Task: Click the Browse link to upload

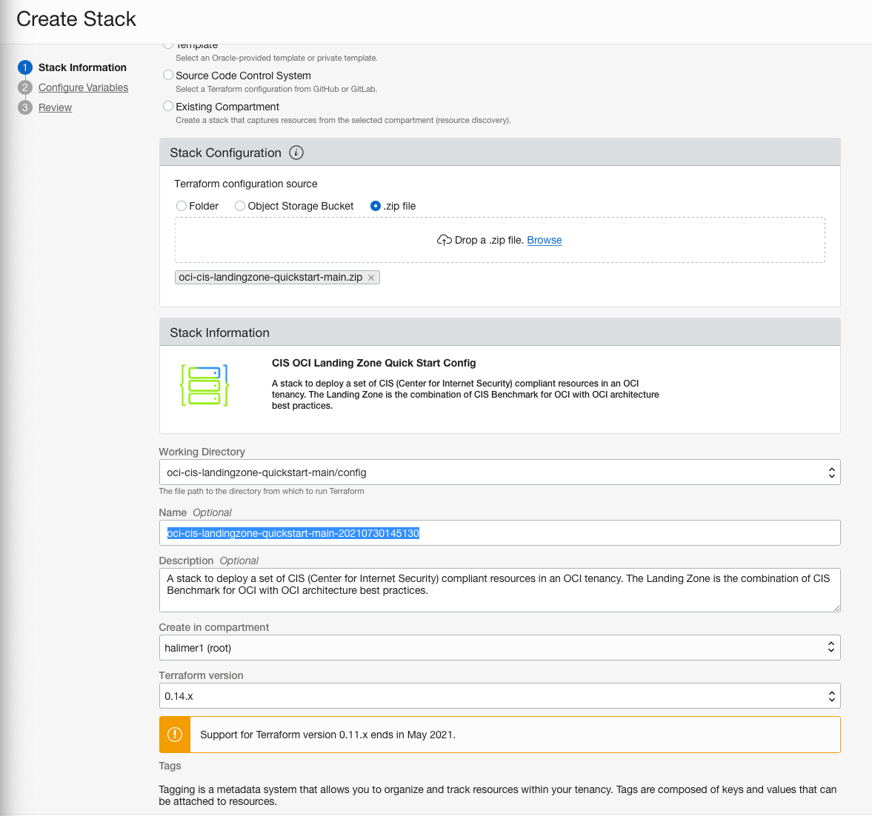Action: 544,240
